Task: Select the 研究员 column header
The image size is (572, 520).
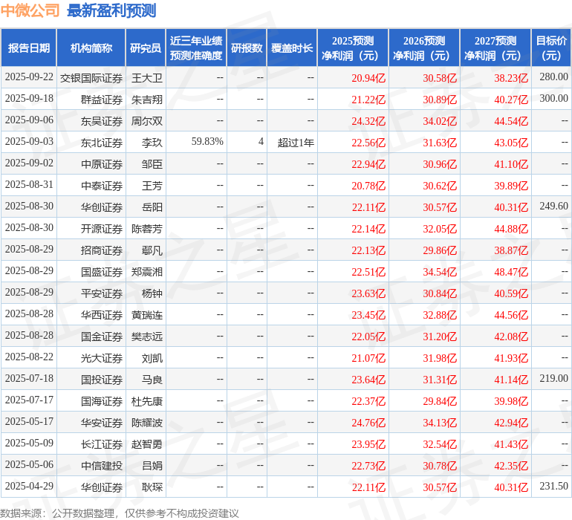Action: tap(146, 48)
